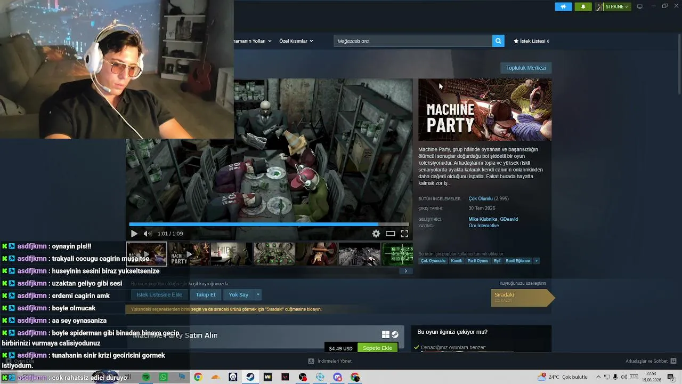
Task: Click the magnifier search button in store
Action: tap(498, 41)
